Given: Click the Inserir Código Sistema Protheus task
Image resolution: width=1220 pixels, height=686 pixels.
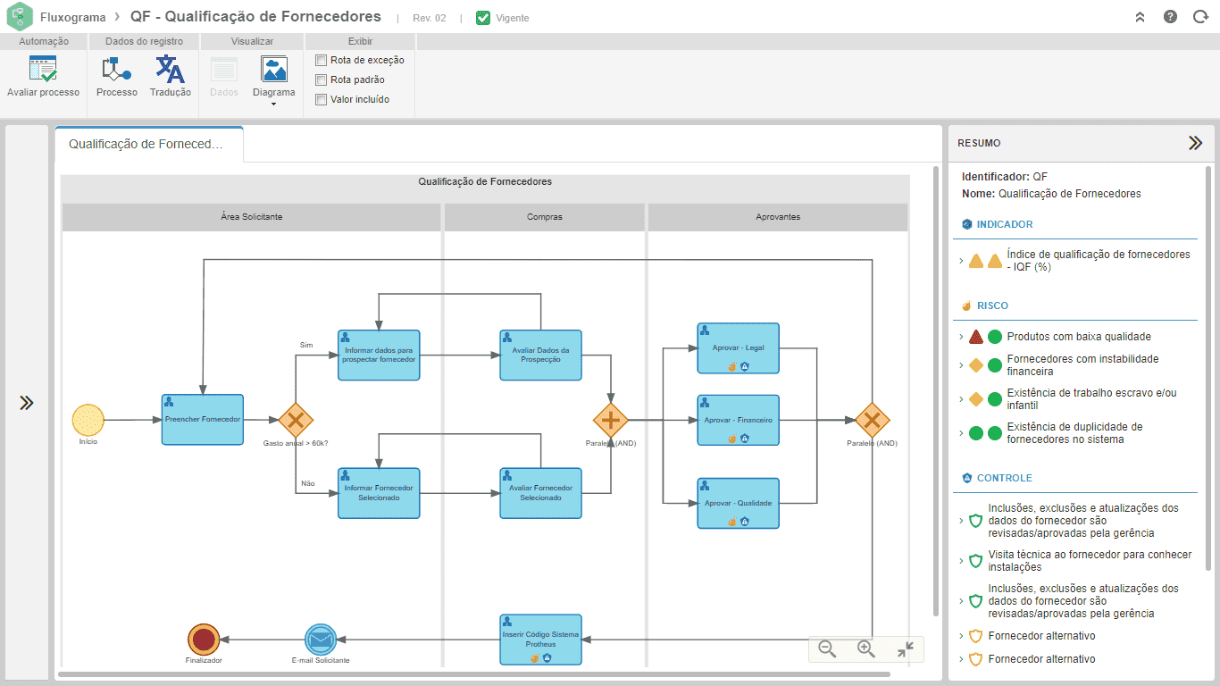Looking at the screenshot, I should tap(540, 640).
